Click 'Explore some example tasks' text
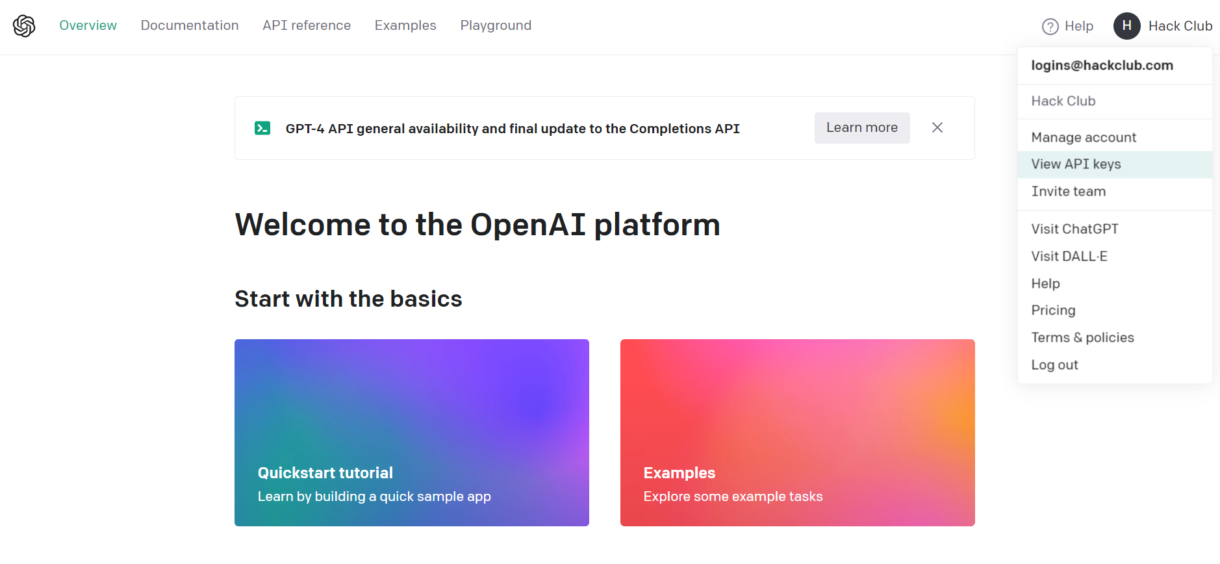This screenshot has height=564, width=1220. pos(733,496)
